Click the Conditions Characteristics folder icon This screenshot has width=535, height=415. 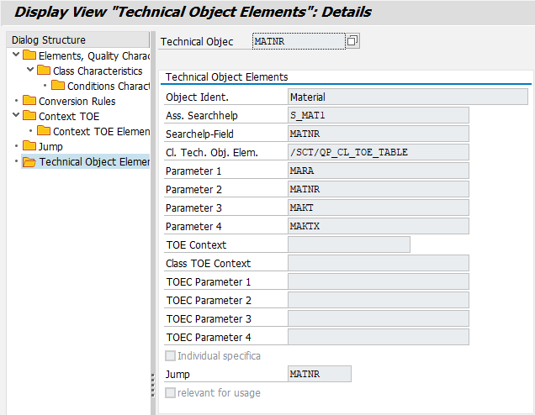(x=58, y=87)
